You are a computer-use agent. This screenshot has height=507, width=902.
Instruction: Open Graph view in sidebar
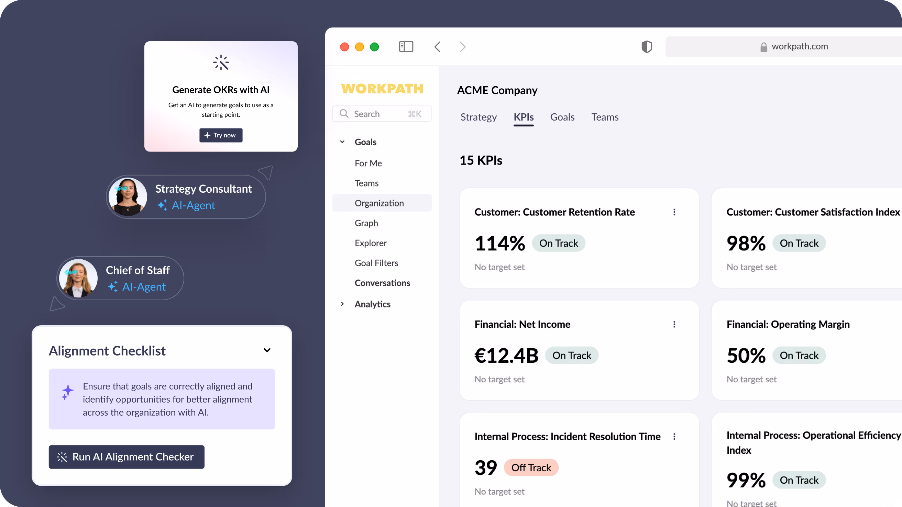click(x=366, y=223)
